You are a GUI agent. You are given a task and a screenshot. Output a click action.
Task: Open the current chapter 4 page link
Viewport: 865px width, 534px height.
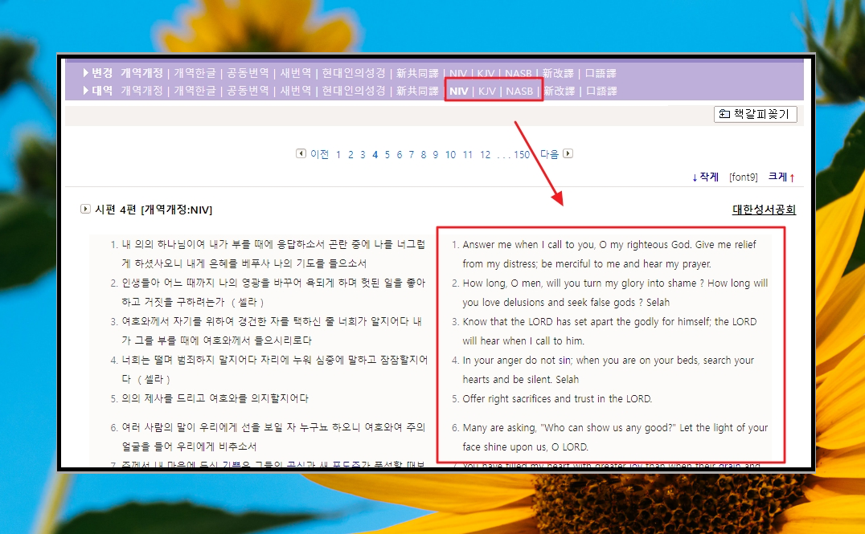point(375,154)
